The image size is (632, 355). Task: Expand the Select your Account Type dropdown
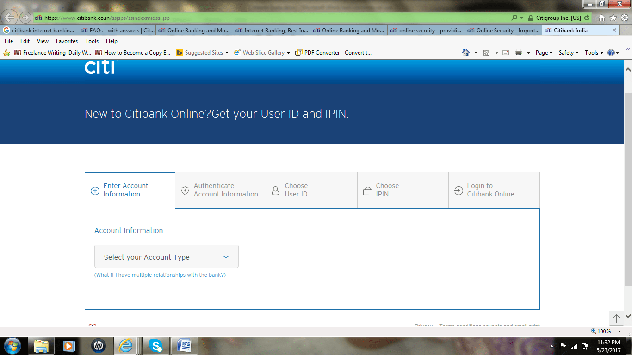(167, 257)
